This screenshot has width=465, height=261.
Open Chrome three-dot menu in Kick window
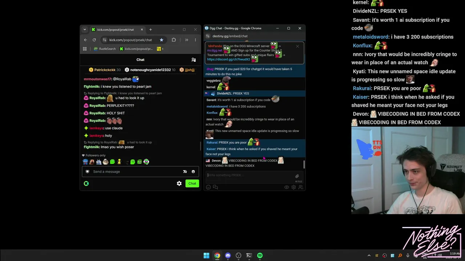point(195,40)
